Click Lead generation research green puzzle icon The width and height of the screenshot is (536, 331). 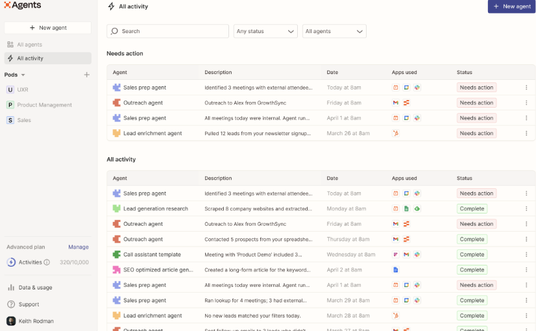[117, 208]
